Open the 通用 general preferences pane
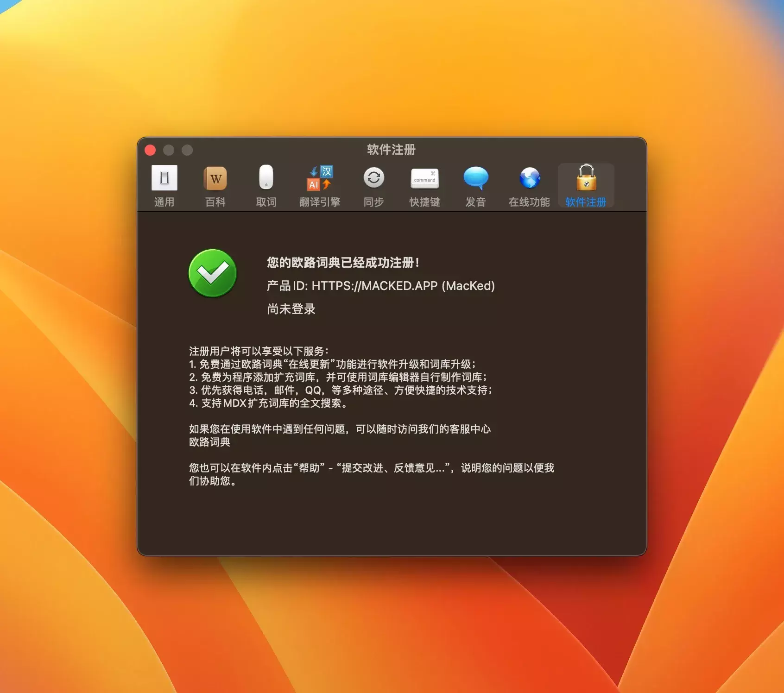This screenshot has height=693, width=784. (164, 186)
